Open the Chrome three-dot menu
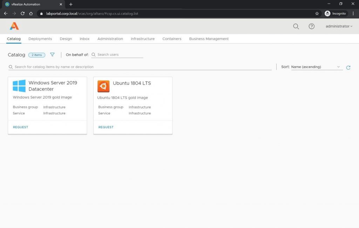359x228 pixels. [x=353, y=14]
